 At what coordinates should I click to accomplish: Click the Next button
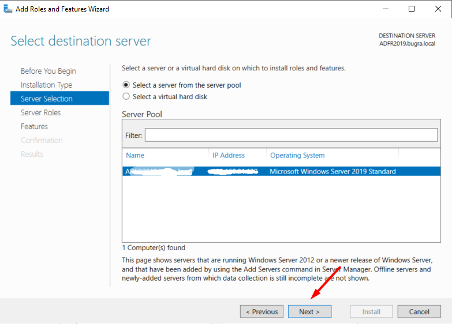coord(309,312)
